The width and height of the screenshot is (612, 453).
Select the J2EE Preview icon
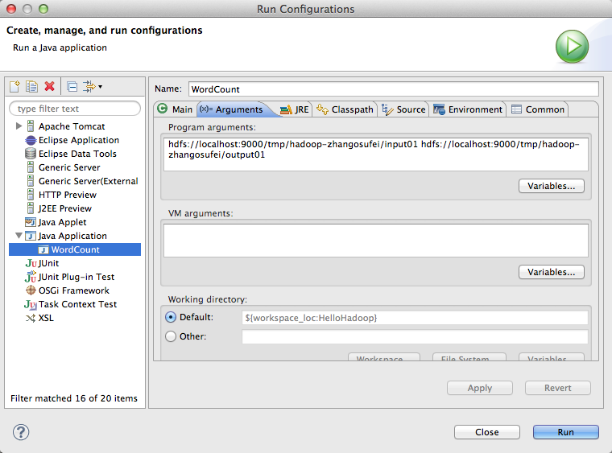pyautogui.click(x=31, y=208)
